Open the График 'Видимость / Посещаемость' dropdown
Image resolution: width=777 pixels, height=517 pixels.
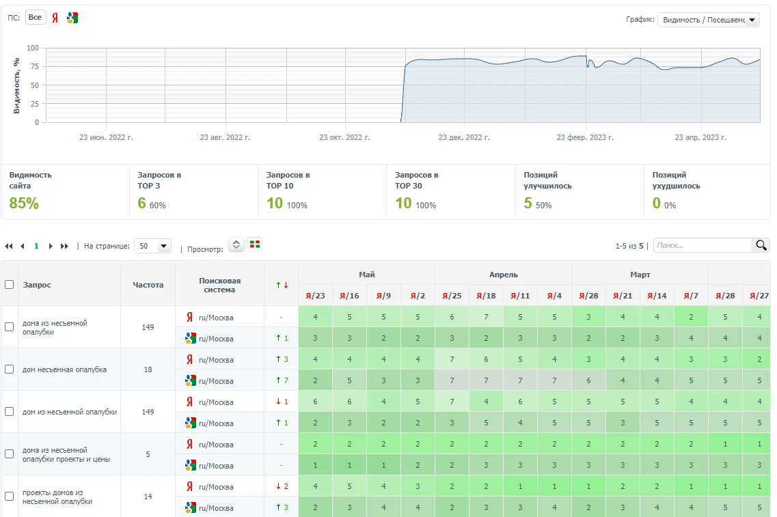[708, 20]
